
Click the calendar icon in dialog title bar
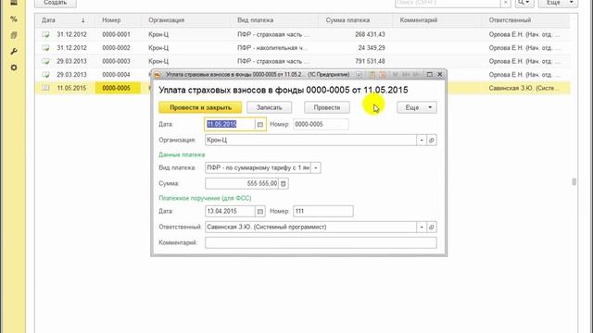[383, 75]
